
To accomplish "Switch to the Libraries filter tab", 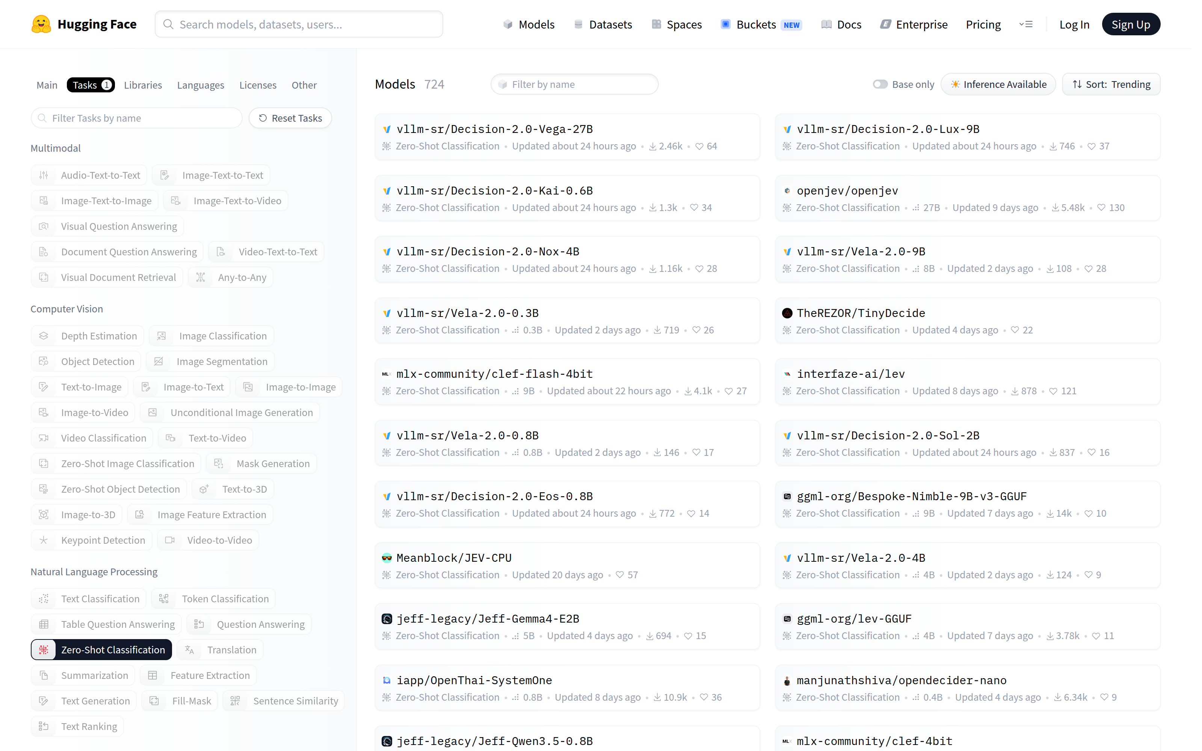I will 143,85.
